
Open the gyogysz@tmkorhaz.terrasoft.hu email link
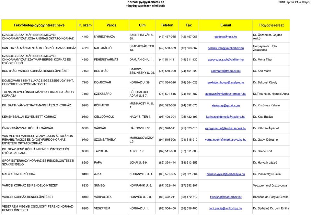point(225,94)
